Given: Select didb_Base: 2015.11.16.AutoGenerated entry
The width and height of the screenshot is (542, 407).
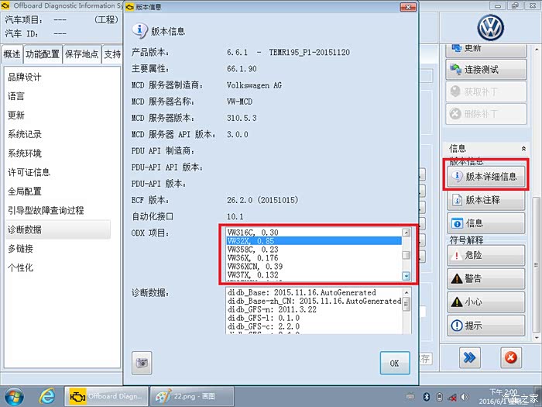Looking at the screenshot, I should pos(314,292).
